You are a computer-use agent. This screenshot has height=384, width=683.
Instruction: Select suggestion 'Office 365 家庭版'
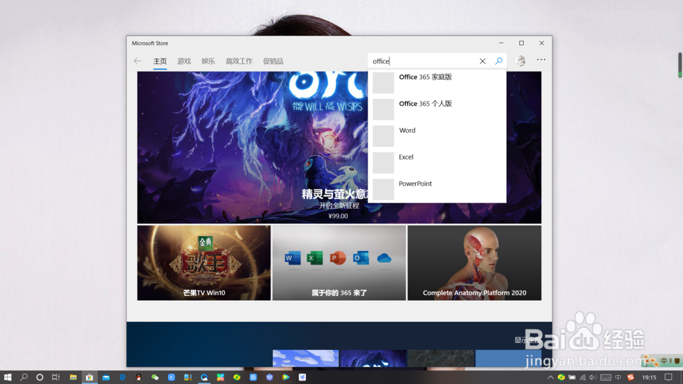pyautogui.click(x=437, y=83)
